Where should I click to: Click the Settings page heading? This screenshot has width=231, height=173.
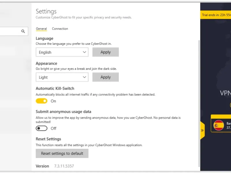click(46, 12)
